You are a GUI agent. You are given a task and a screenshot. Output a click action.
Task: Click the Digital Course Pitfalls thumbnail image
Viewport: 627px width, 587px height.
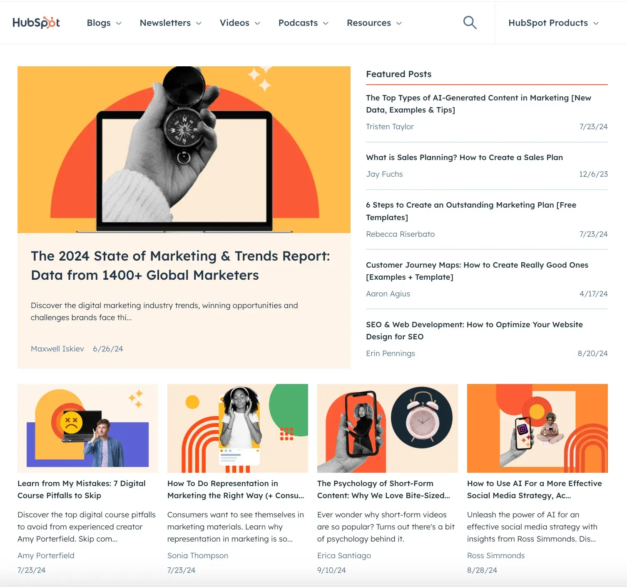(88, 428)
